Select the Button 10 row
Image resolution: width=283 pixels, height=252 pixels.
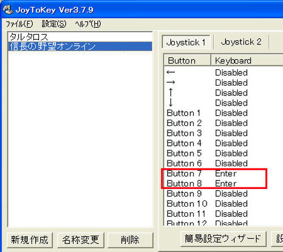[224, 204]
